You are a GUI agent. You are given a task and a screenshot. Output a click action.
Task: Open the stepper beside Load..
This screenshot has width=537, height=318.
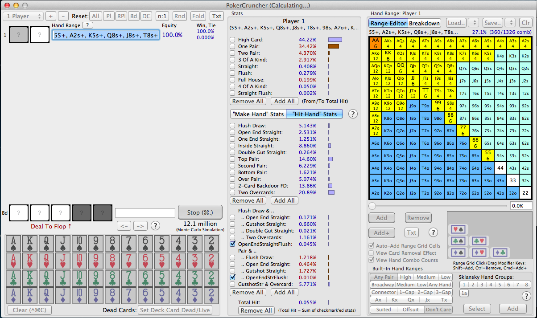(x=474, y=23)
